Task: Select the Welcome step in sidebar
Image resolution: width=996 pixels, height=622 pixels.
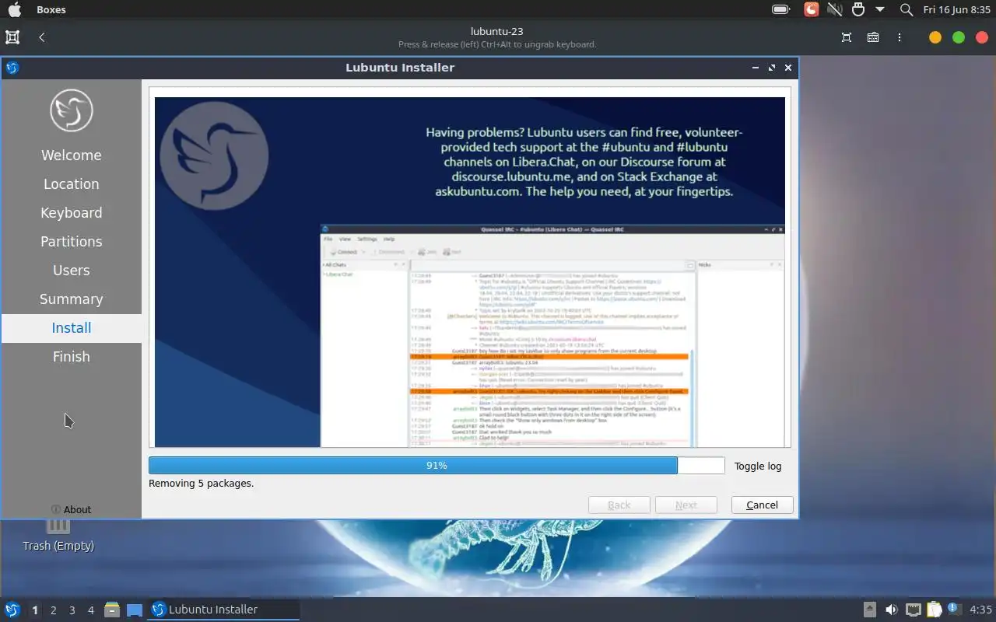Action: 72,155
